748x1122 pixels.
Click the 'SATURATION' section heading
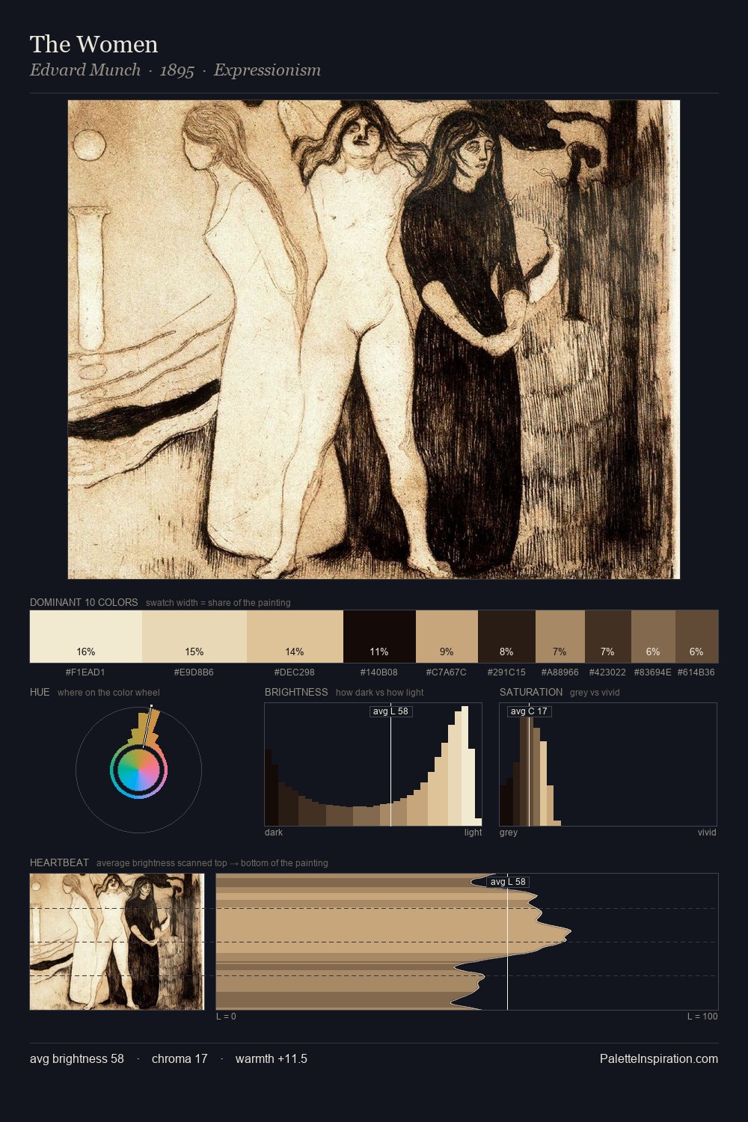[531, 692]
